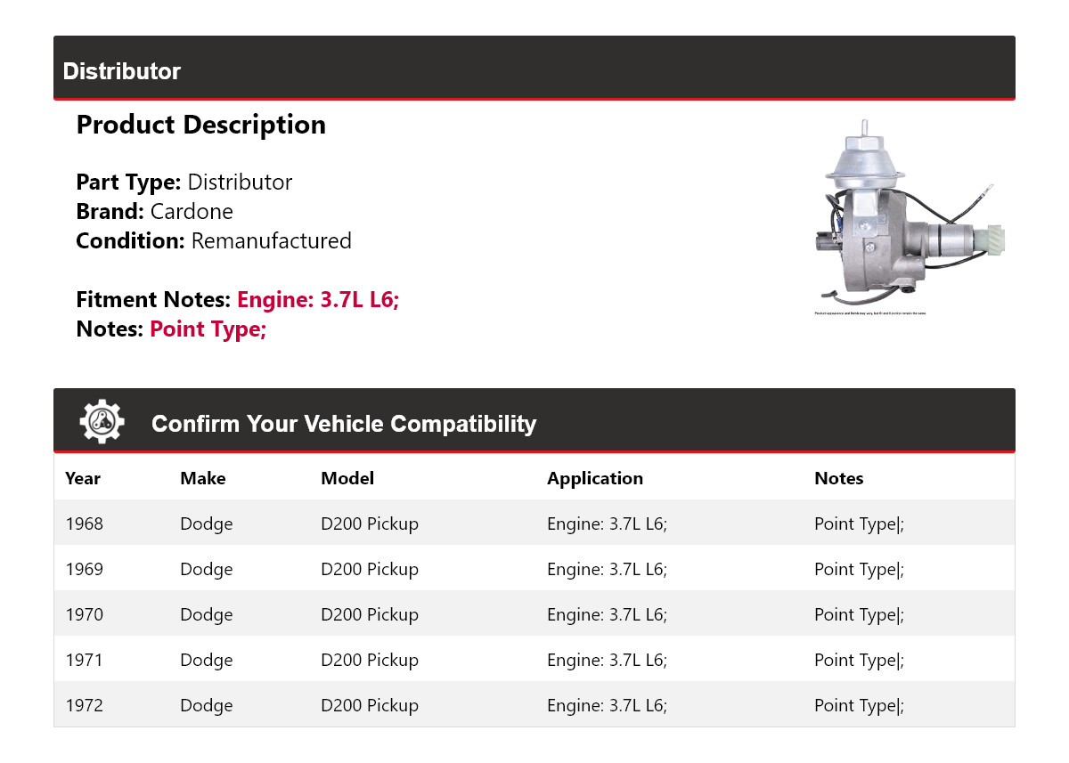This screenshot has width=1069, height=763.
Task: Click the Condition: Remanufactured line
Action: point(213,241)
